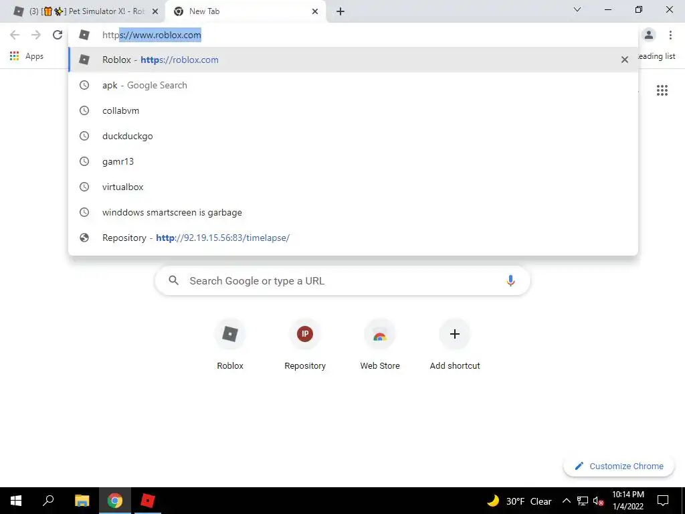Open the network status tray icon
The width and height of the screenshot is (685, 514).
583,501
